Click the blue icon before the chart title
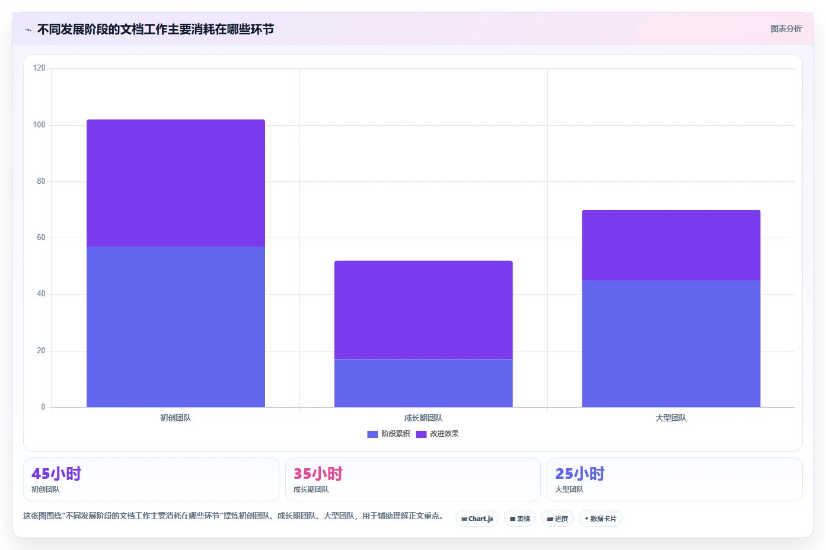The height and width of the screenshot is (550, 826). pyautogui.click(x=28, y=30)
